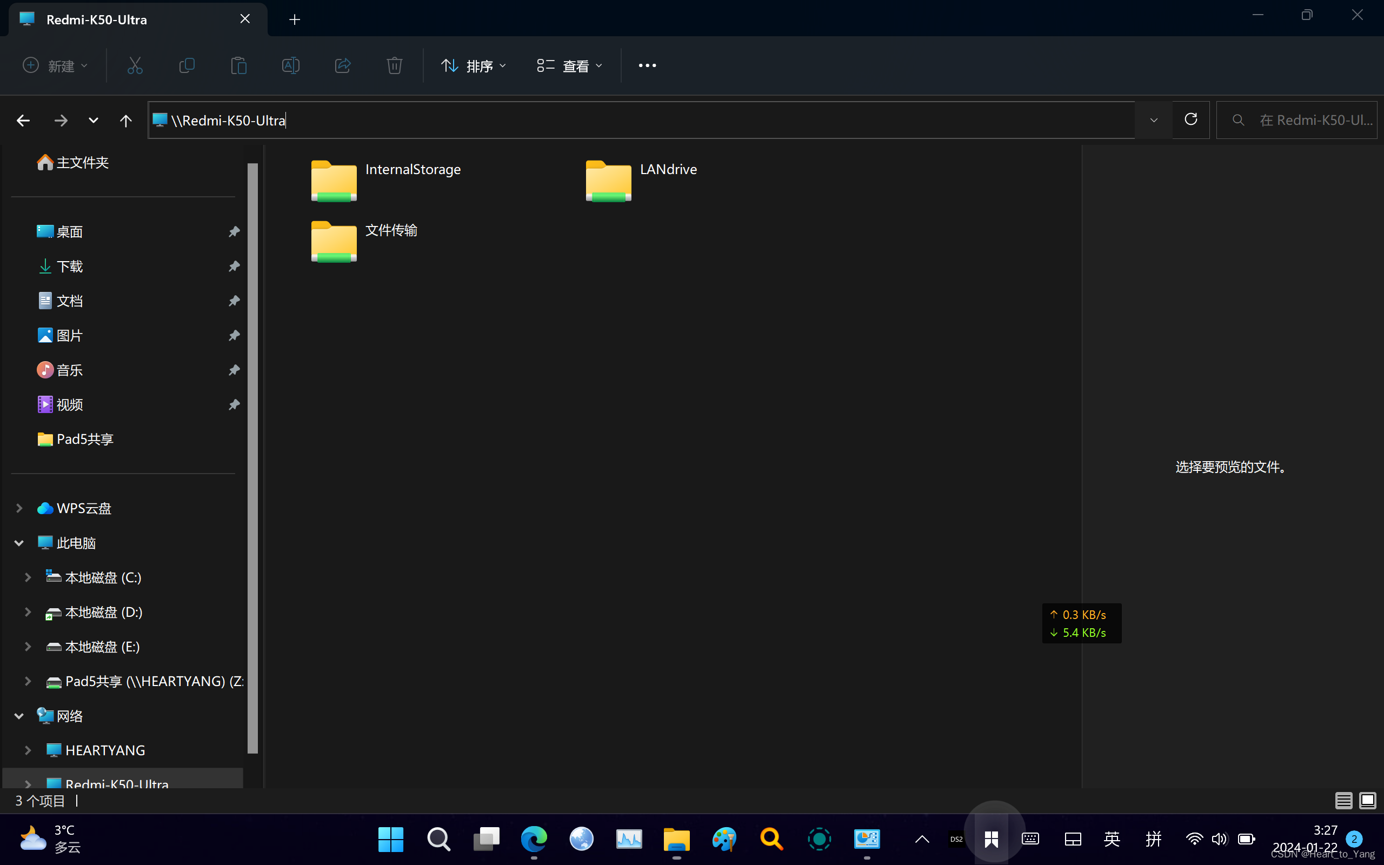This screenshot has height=865, width=1384.
Task: Click the touch keyboard tray icon
Action: point(1030,839)
